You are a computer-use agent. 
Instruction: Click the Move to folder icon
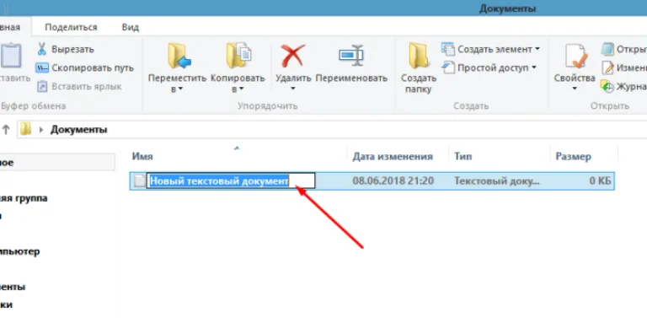[x=179, y=56]
